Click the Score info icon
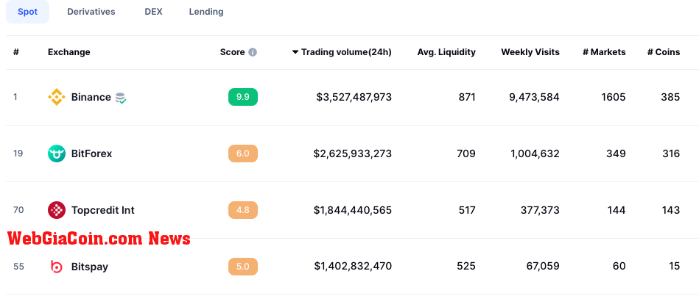699x296 pixels. (x=253, y=52)
